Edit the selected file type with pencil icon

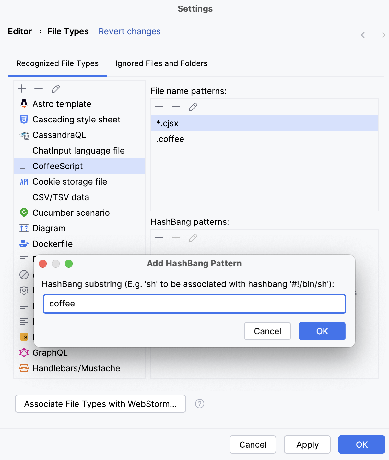pos(55,88)
